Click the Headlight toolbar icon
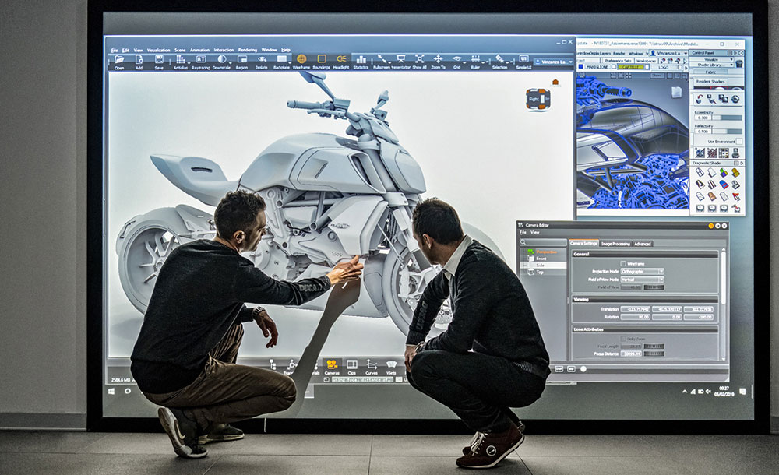779x475 pixels. [x=341, y=60]
